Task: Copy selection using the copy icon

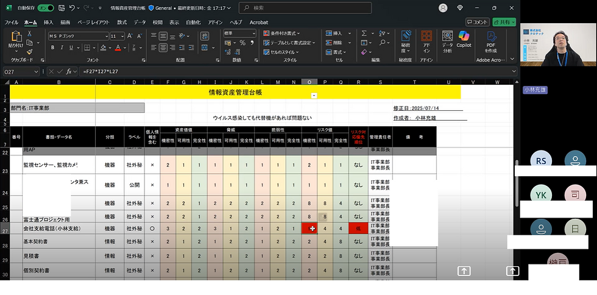Action: pos(29,43)
